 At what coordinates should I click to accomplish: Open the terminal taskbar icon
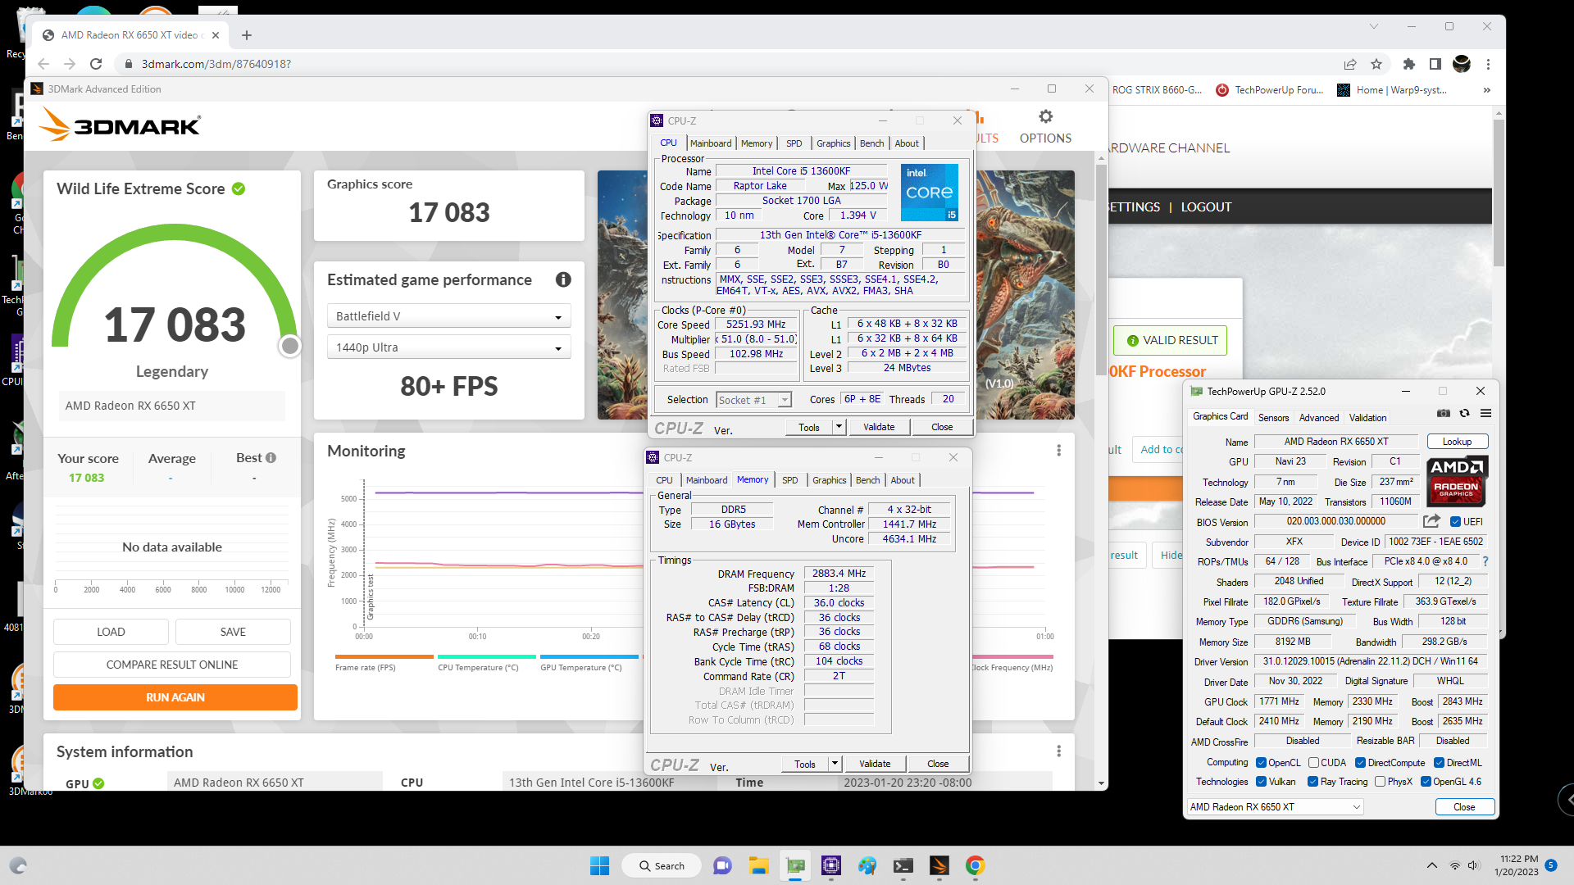(x=903, y=865)
